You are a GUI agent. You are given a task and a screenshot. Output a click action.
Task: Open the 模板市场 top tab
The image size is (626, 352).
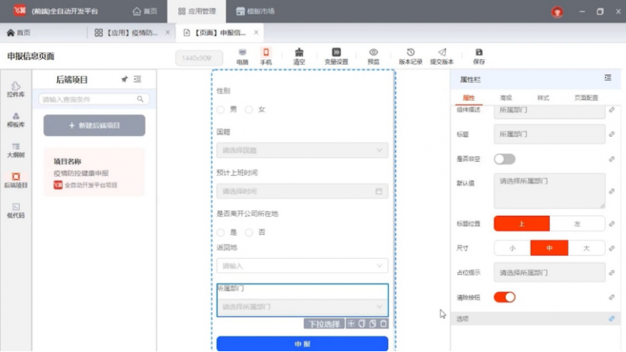click(x=254, y=12)
